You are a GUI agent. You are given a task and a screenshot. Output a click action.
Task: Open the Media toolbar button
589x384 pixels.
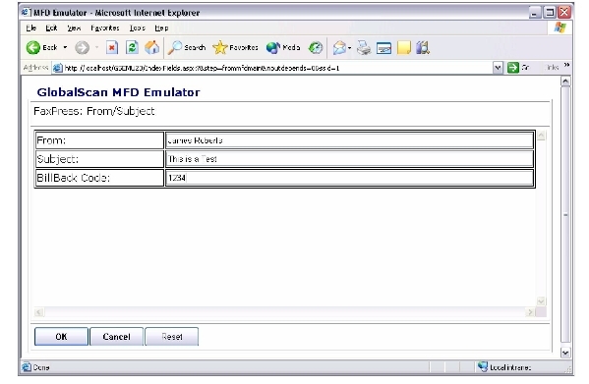283,47
